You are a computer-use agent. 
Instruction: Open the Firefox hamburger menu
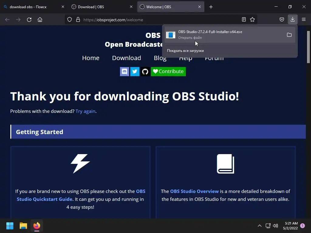304,19
